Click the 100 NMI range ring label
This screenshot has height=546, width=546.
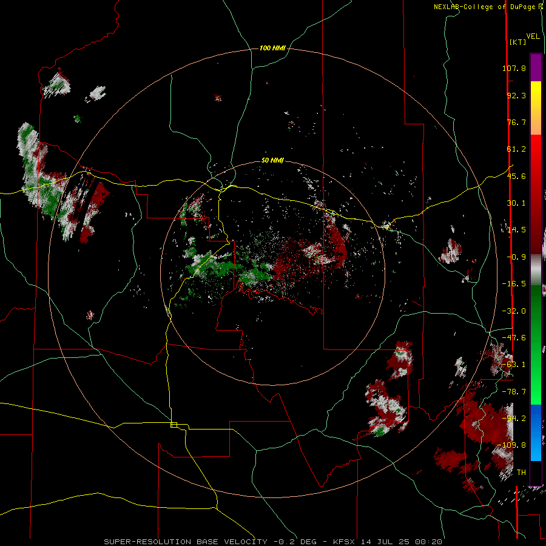(x=272, y=48)
